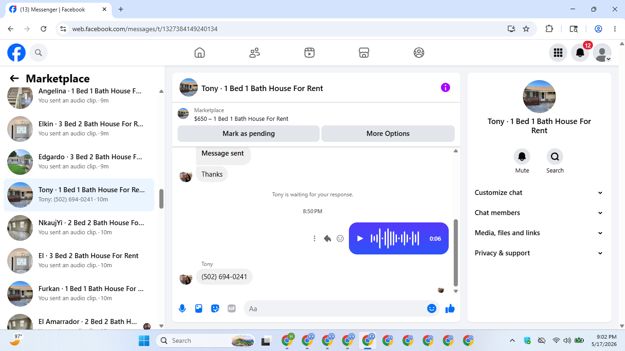Open $650 – 1 Bed 1 Bath listing link
The height and width of the screenshot is (351, 625).
[241, 119]
